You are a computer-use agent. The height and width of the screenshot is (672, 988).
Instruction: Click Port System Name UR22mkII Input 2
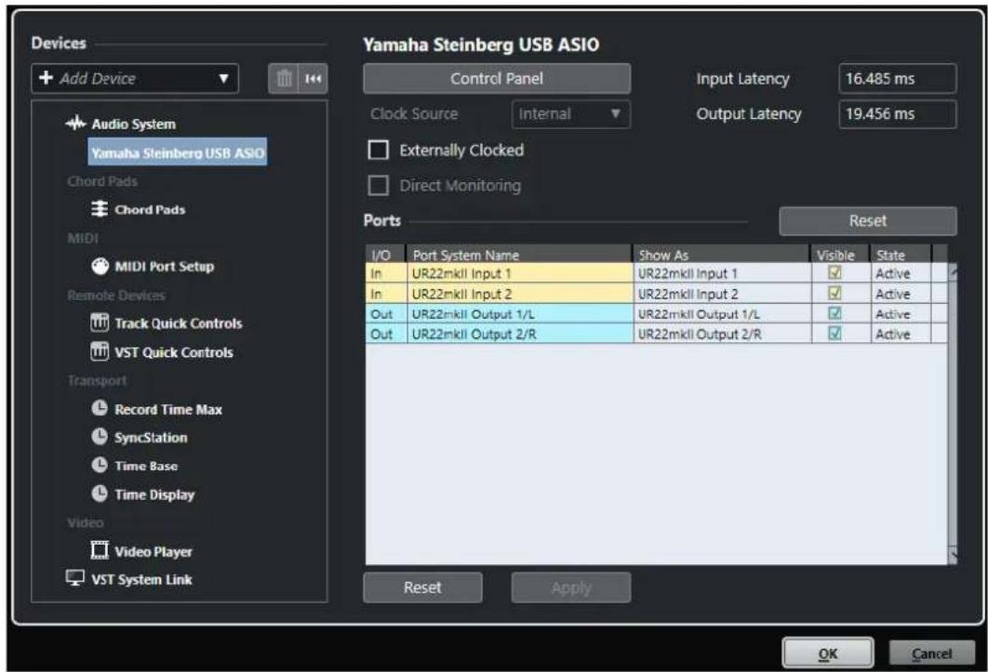point(519,294)
